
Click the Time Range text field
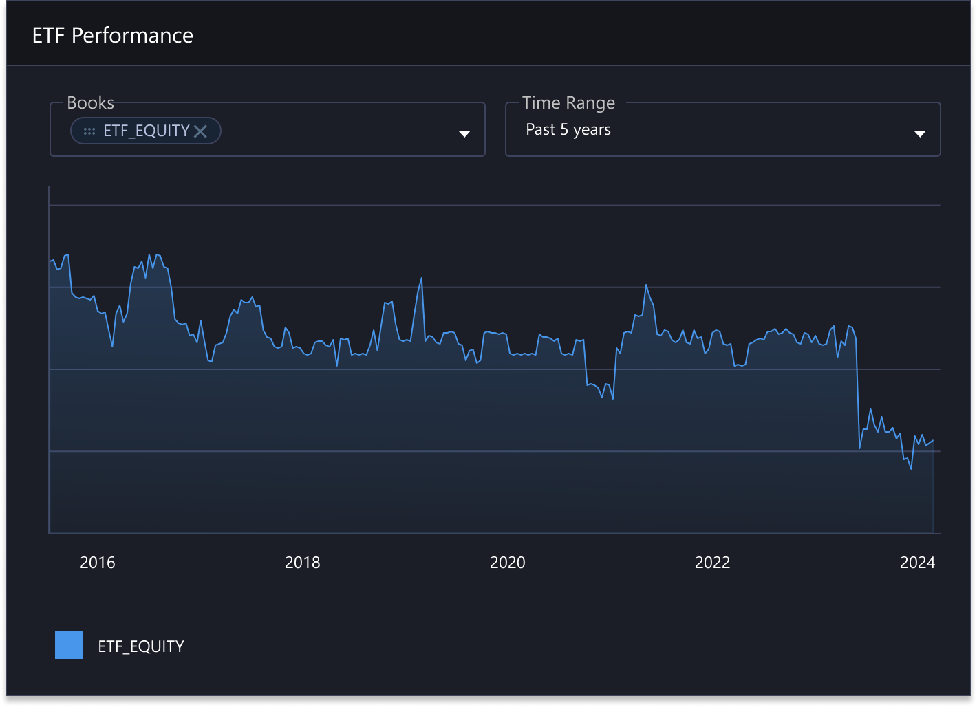pyautogui.click(x=688, y=129)
